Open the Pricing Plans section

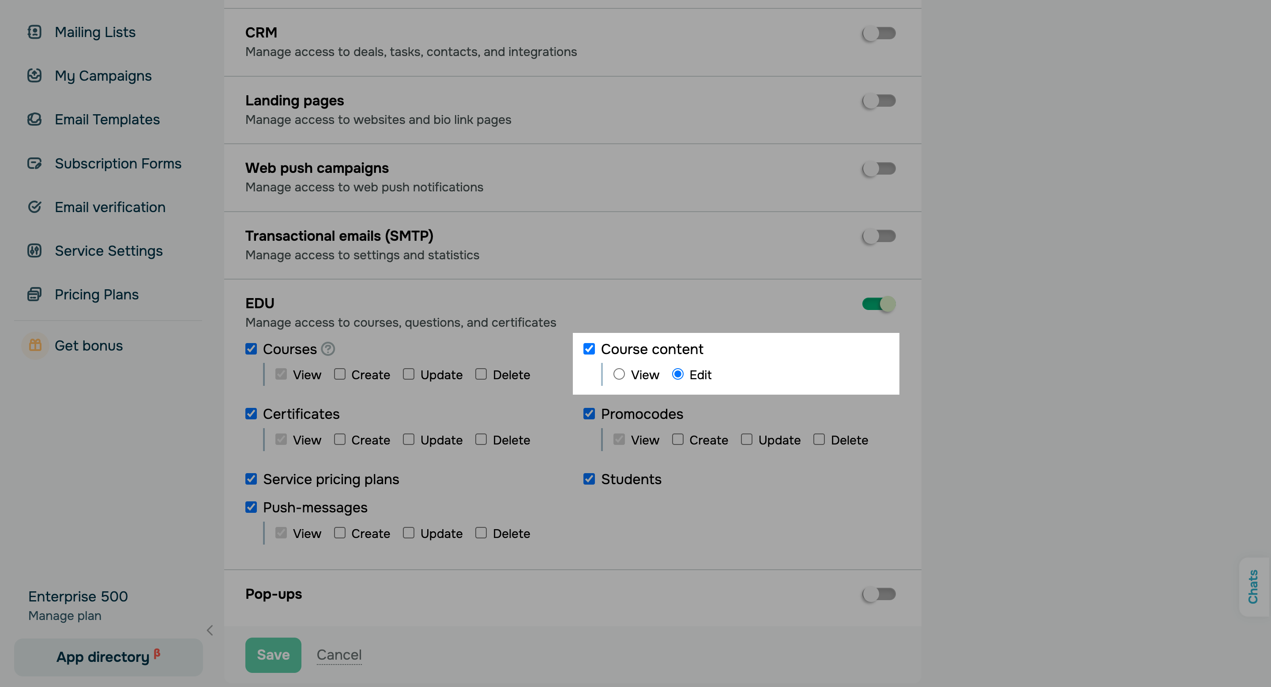point(97,294)
